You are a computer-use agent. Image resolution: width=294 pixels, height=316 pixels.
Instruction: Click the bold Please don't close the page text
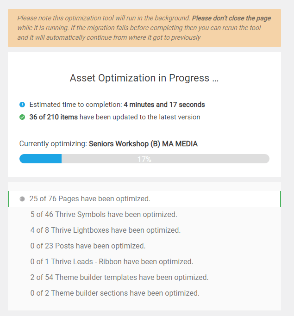[231, 18]
